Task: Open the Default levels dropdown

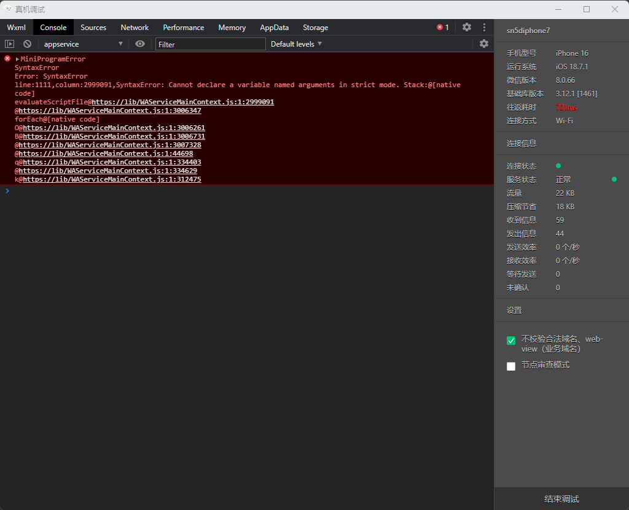Action: click(297, 44)
